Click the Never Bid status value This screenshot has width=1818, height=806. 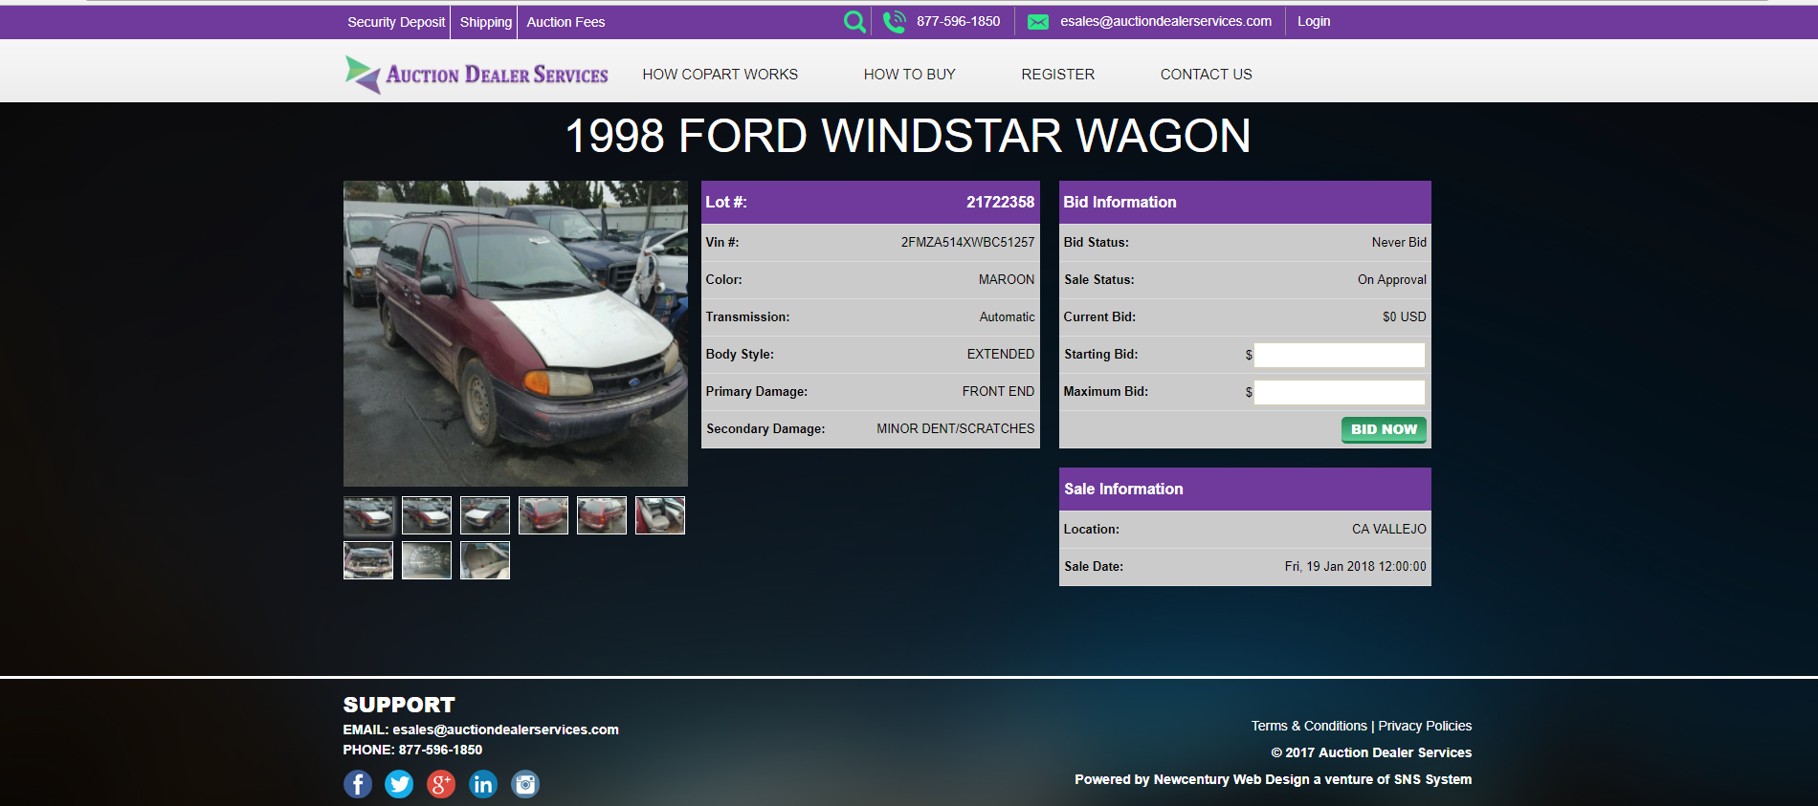tap(1399, 242)
